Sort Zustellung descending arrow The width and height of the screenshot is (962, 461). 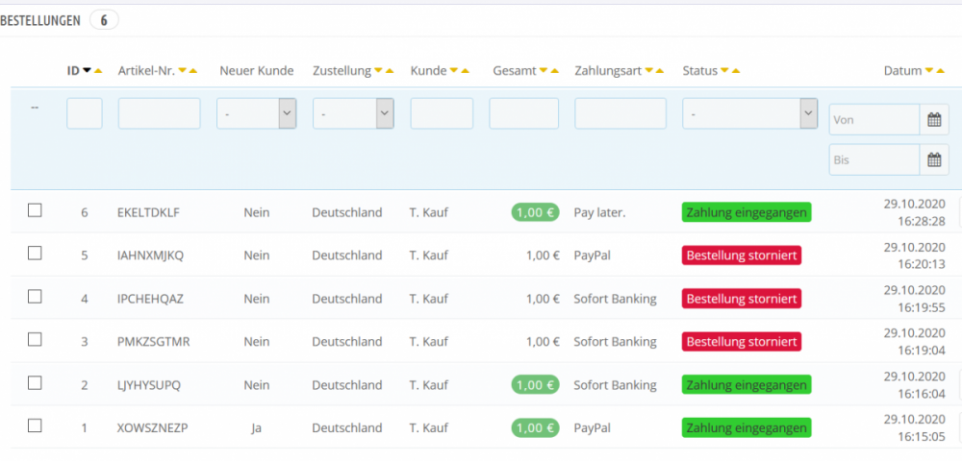378,70
